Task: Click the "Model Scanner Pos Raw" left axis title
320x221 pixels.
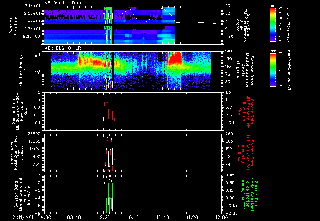Action: pos(17,153)
